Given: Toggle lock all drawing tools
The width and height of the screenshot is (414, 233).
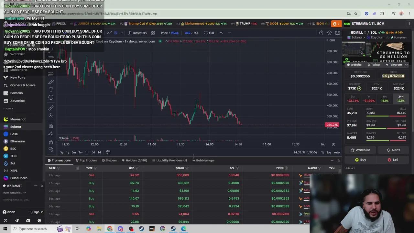Looking at the screenshot, I should point(51,142).
